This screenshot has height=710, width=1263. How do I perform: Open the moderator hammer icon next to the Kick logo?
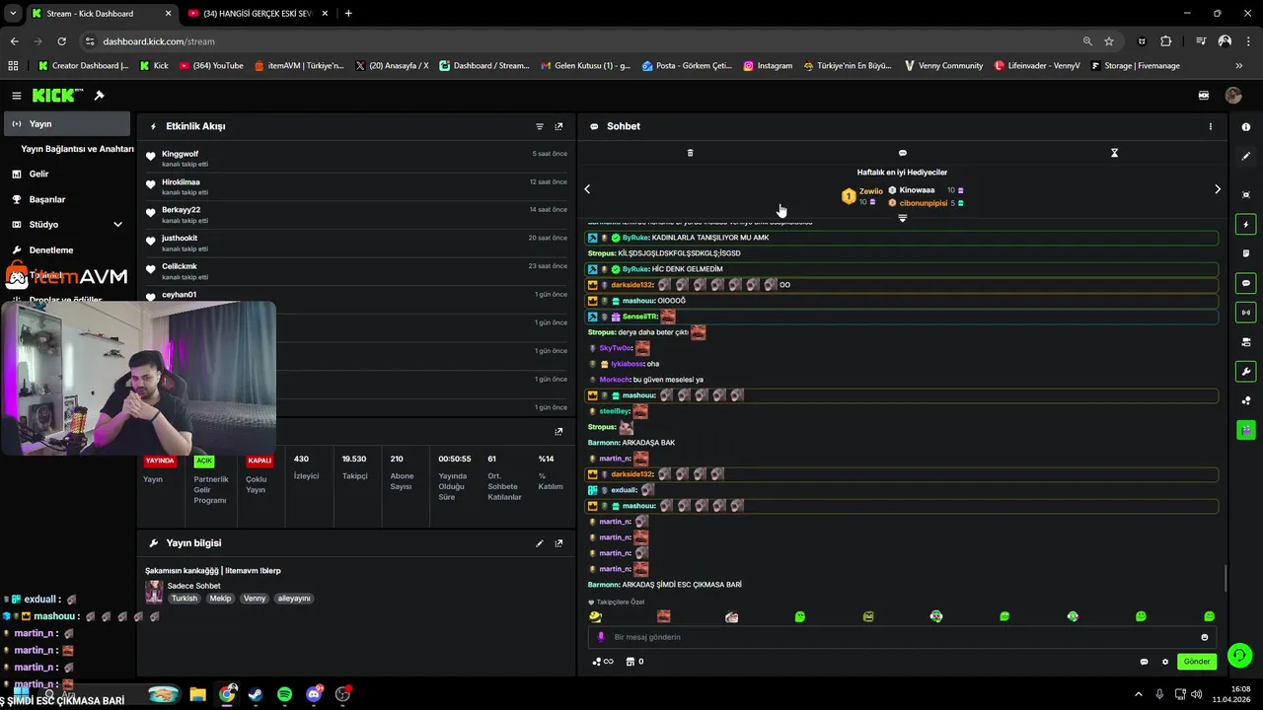(99, 96)
